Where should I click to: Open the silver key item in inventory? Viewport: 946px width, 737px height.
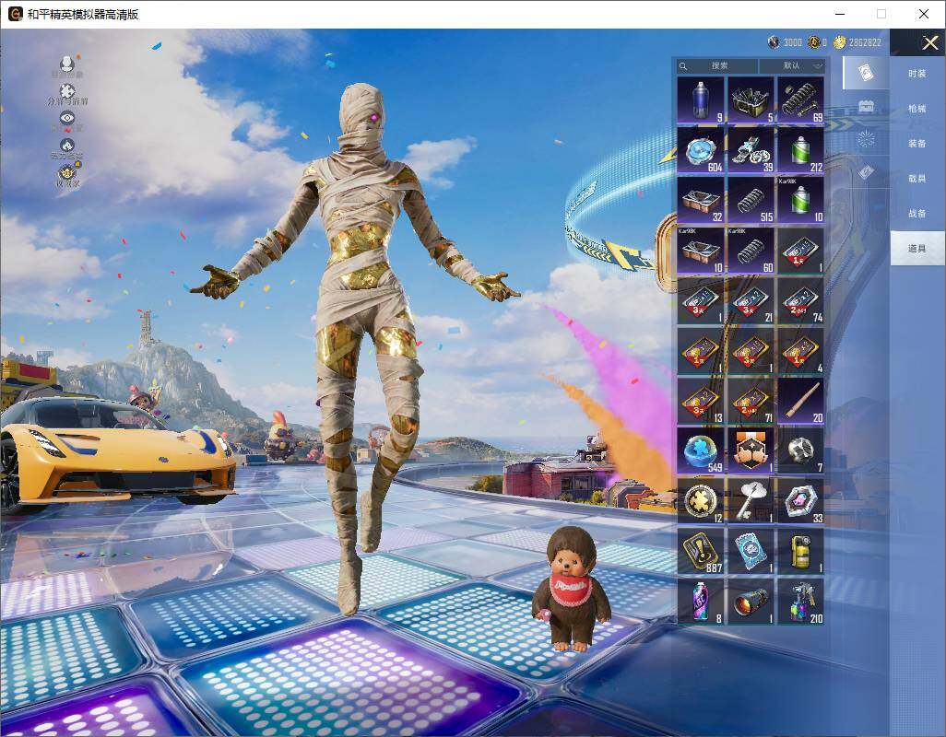(x=751, y=501)
